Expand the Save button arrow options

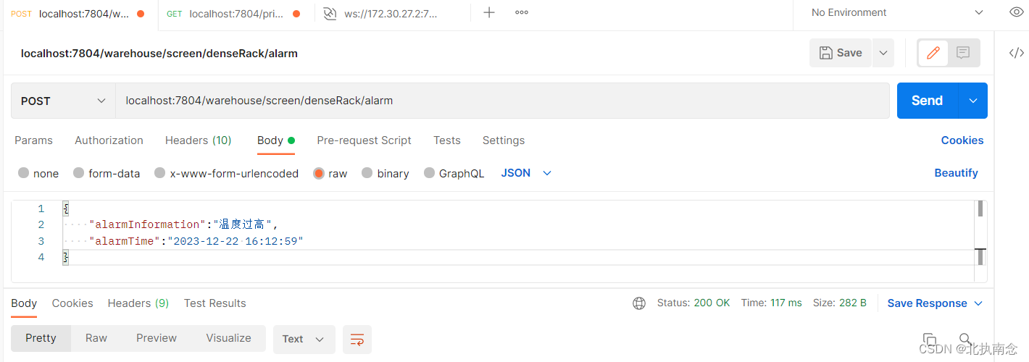[883, 53]
